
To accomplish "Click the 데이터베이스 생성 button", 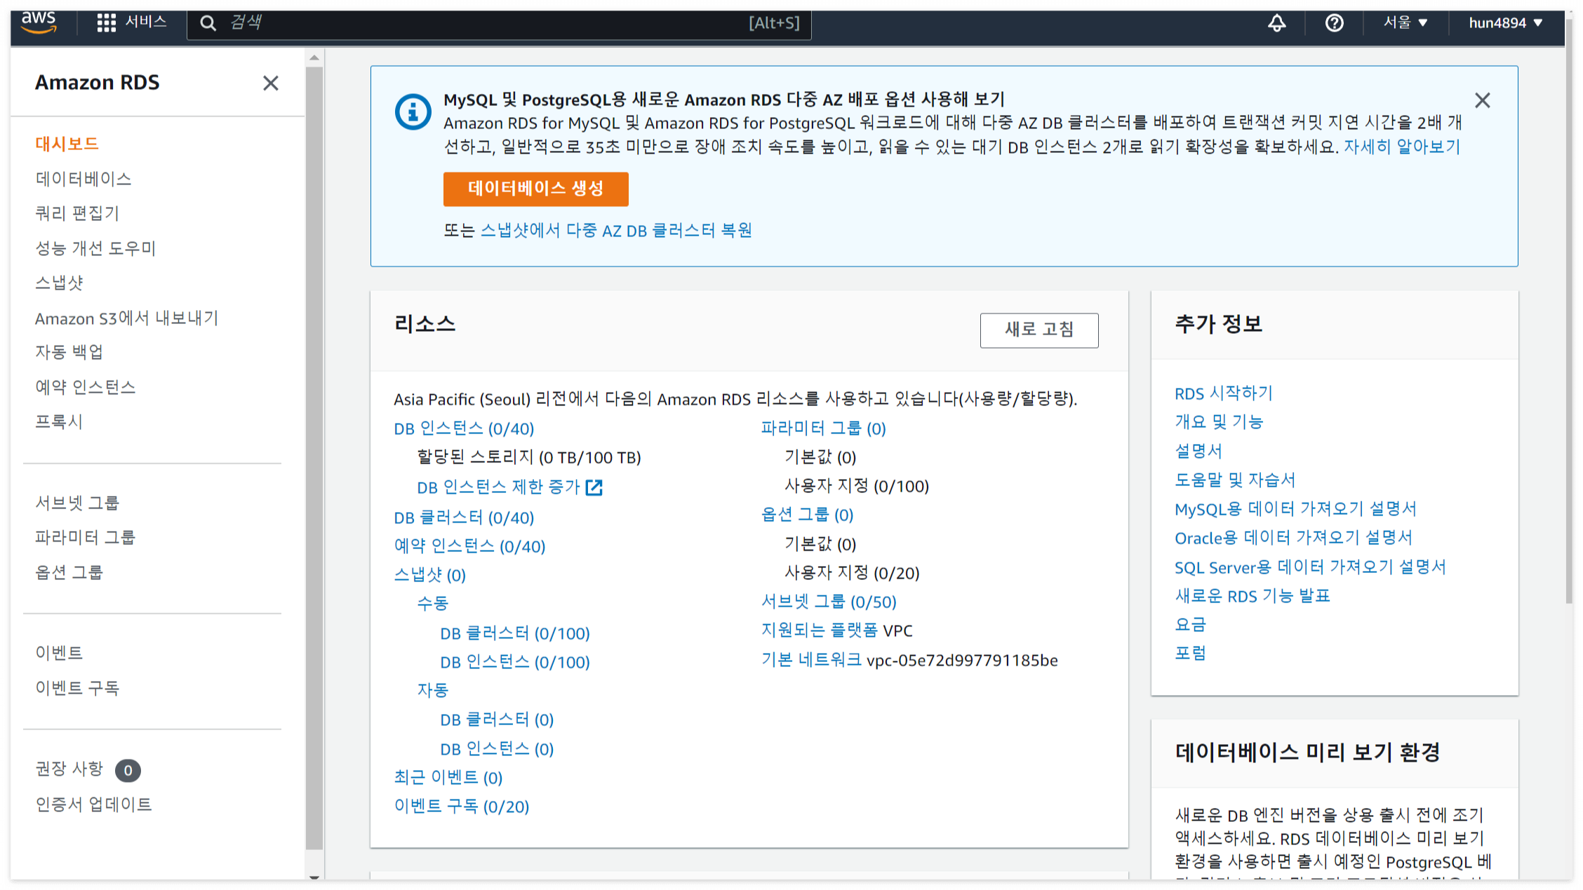I will (x=535, y=189).
